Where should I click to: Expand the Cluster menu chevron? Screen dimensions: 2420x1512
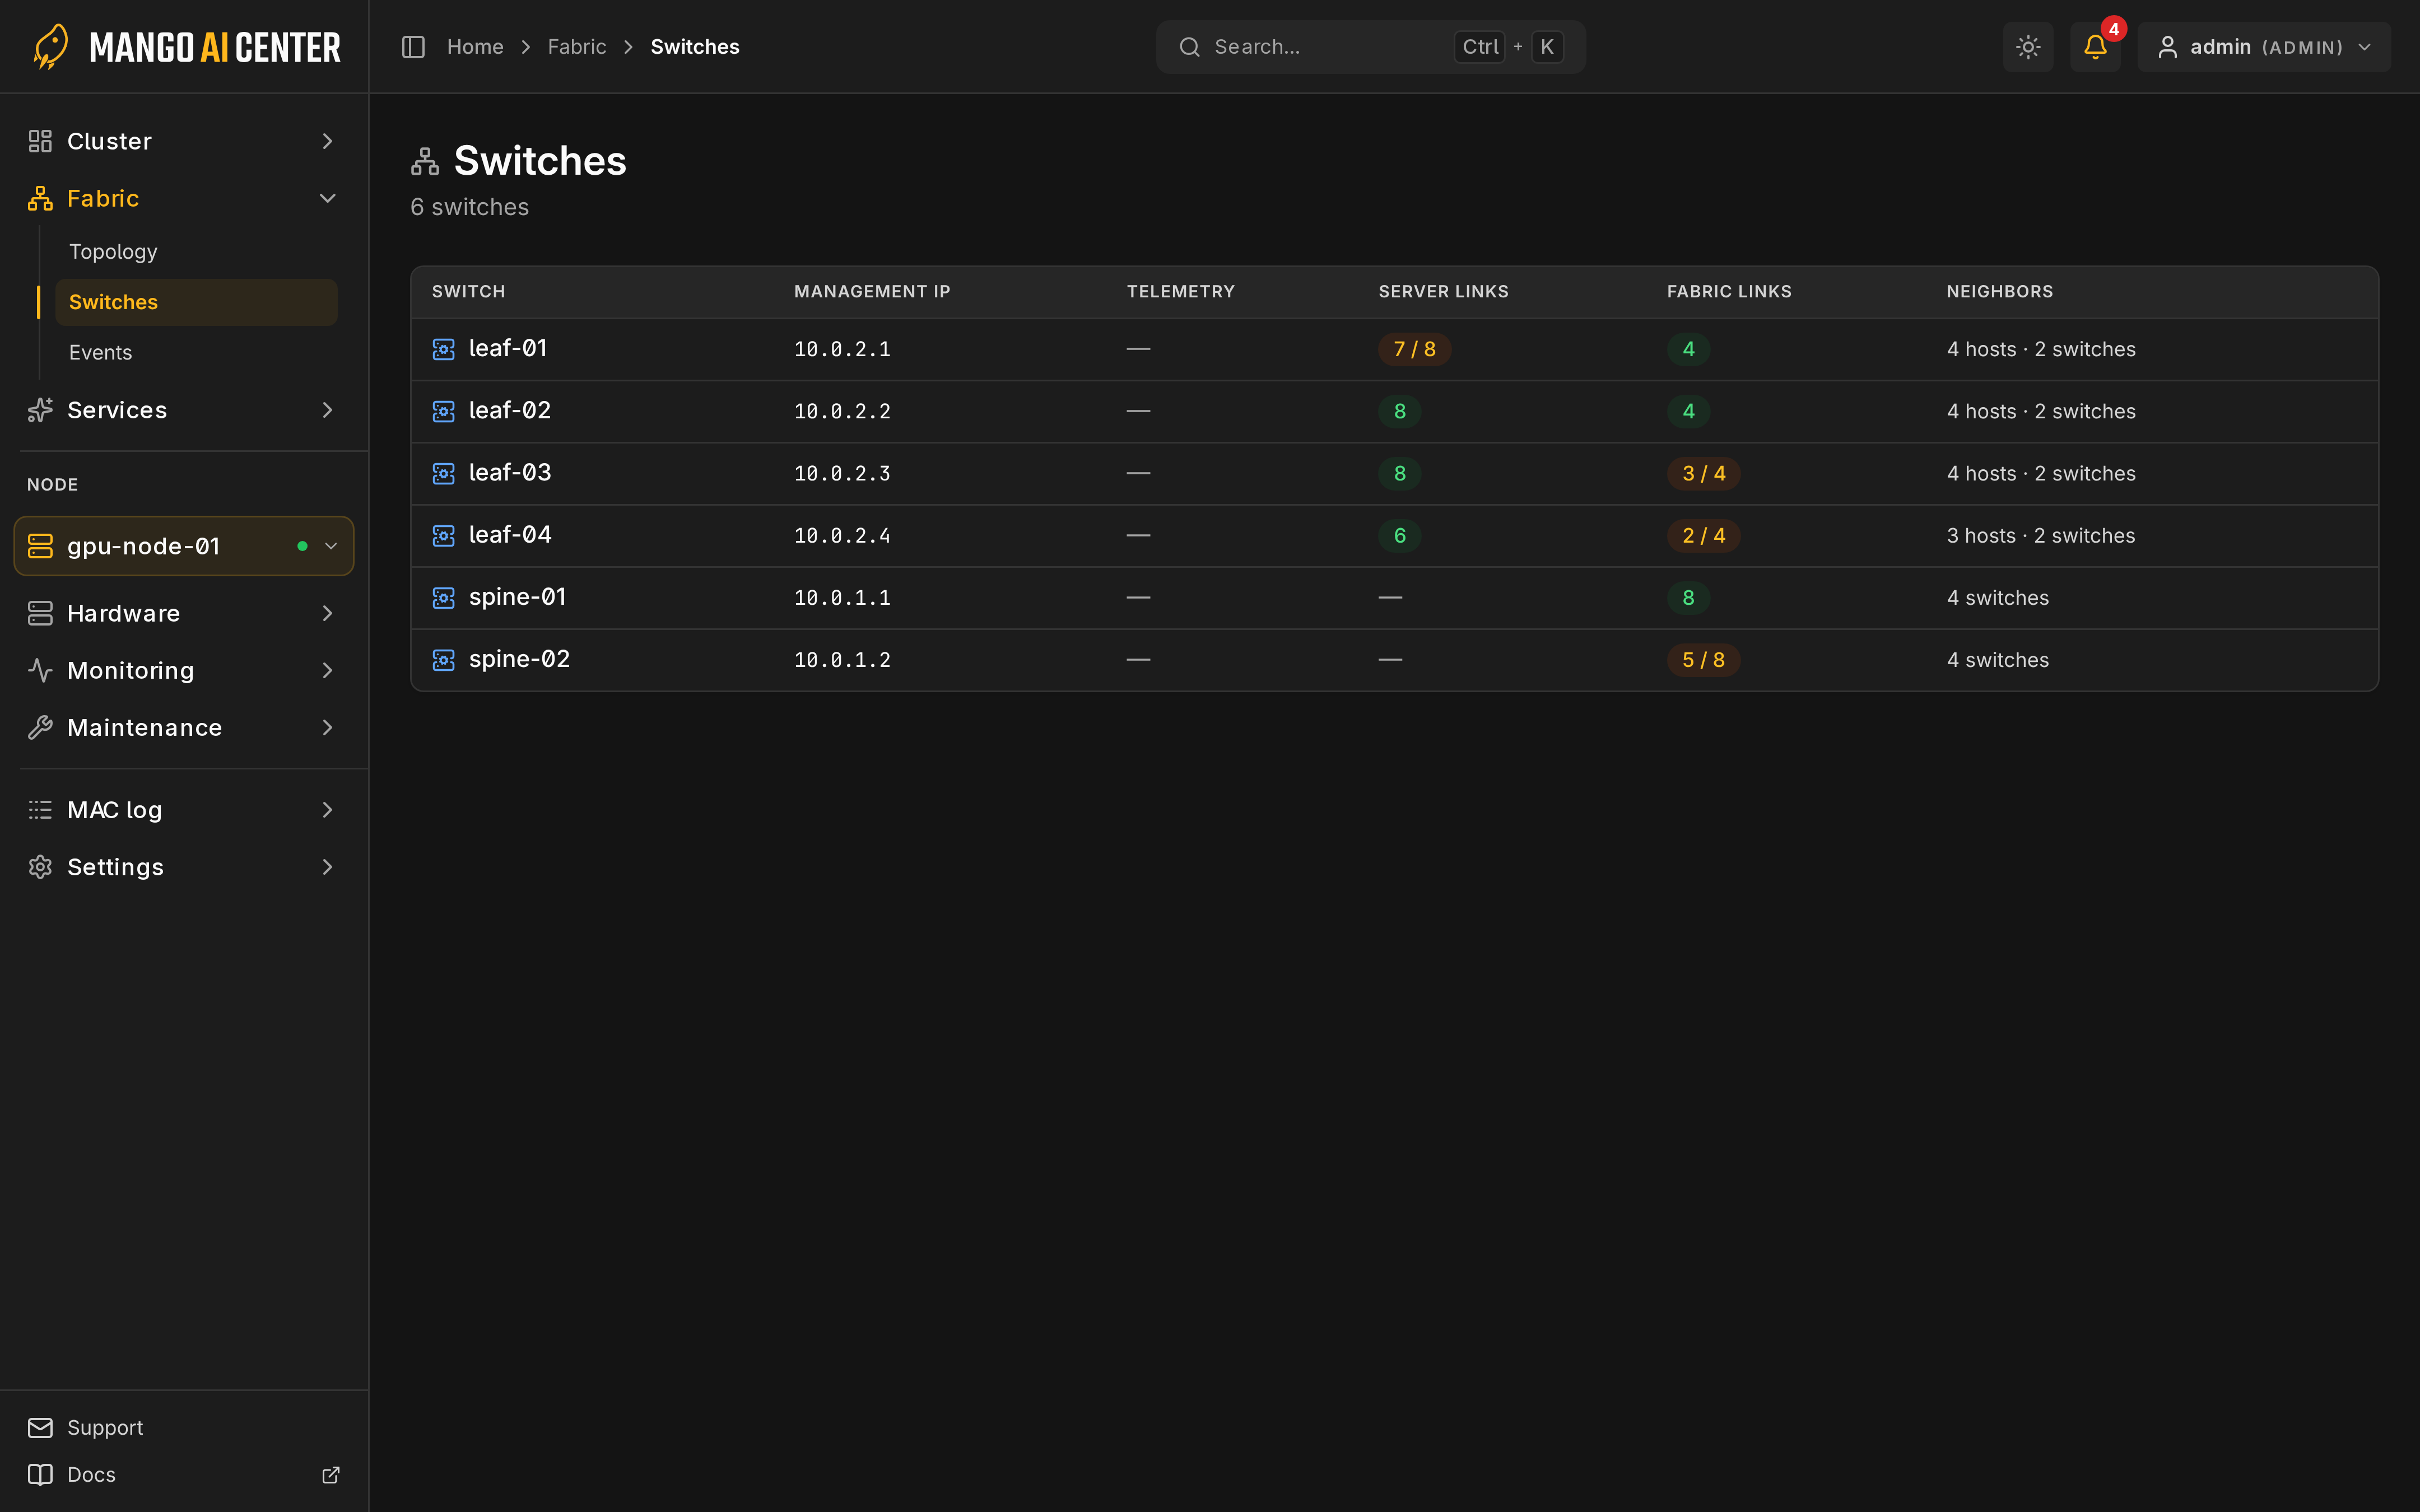pos(327,141)
